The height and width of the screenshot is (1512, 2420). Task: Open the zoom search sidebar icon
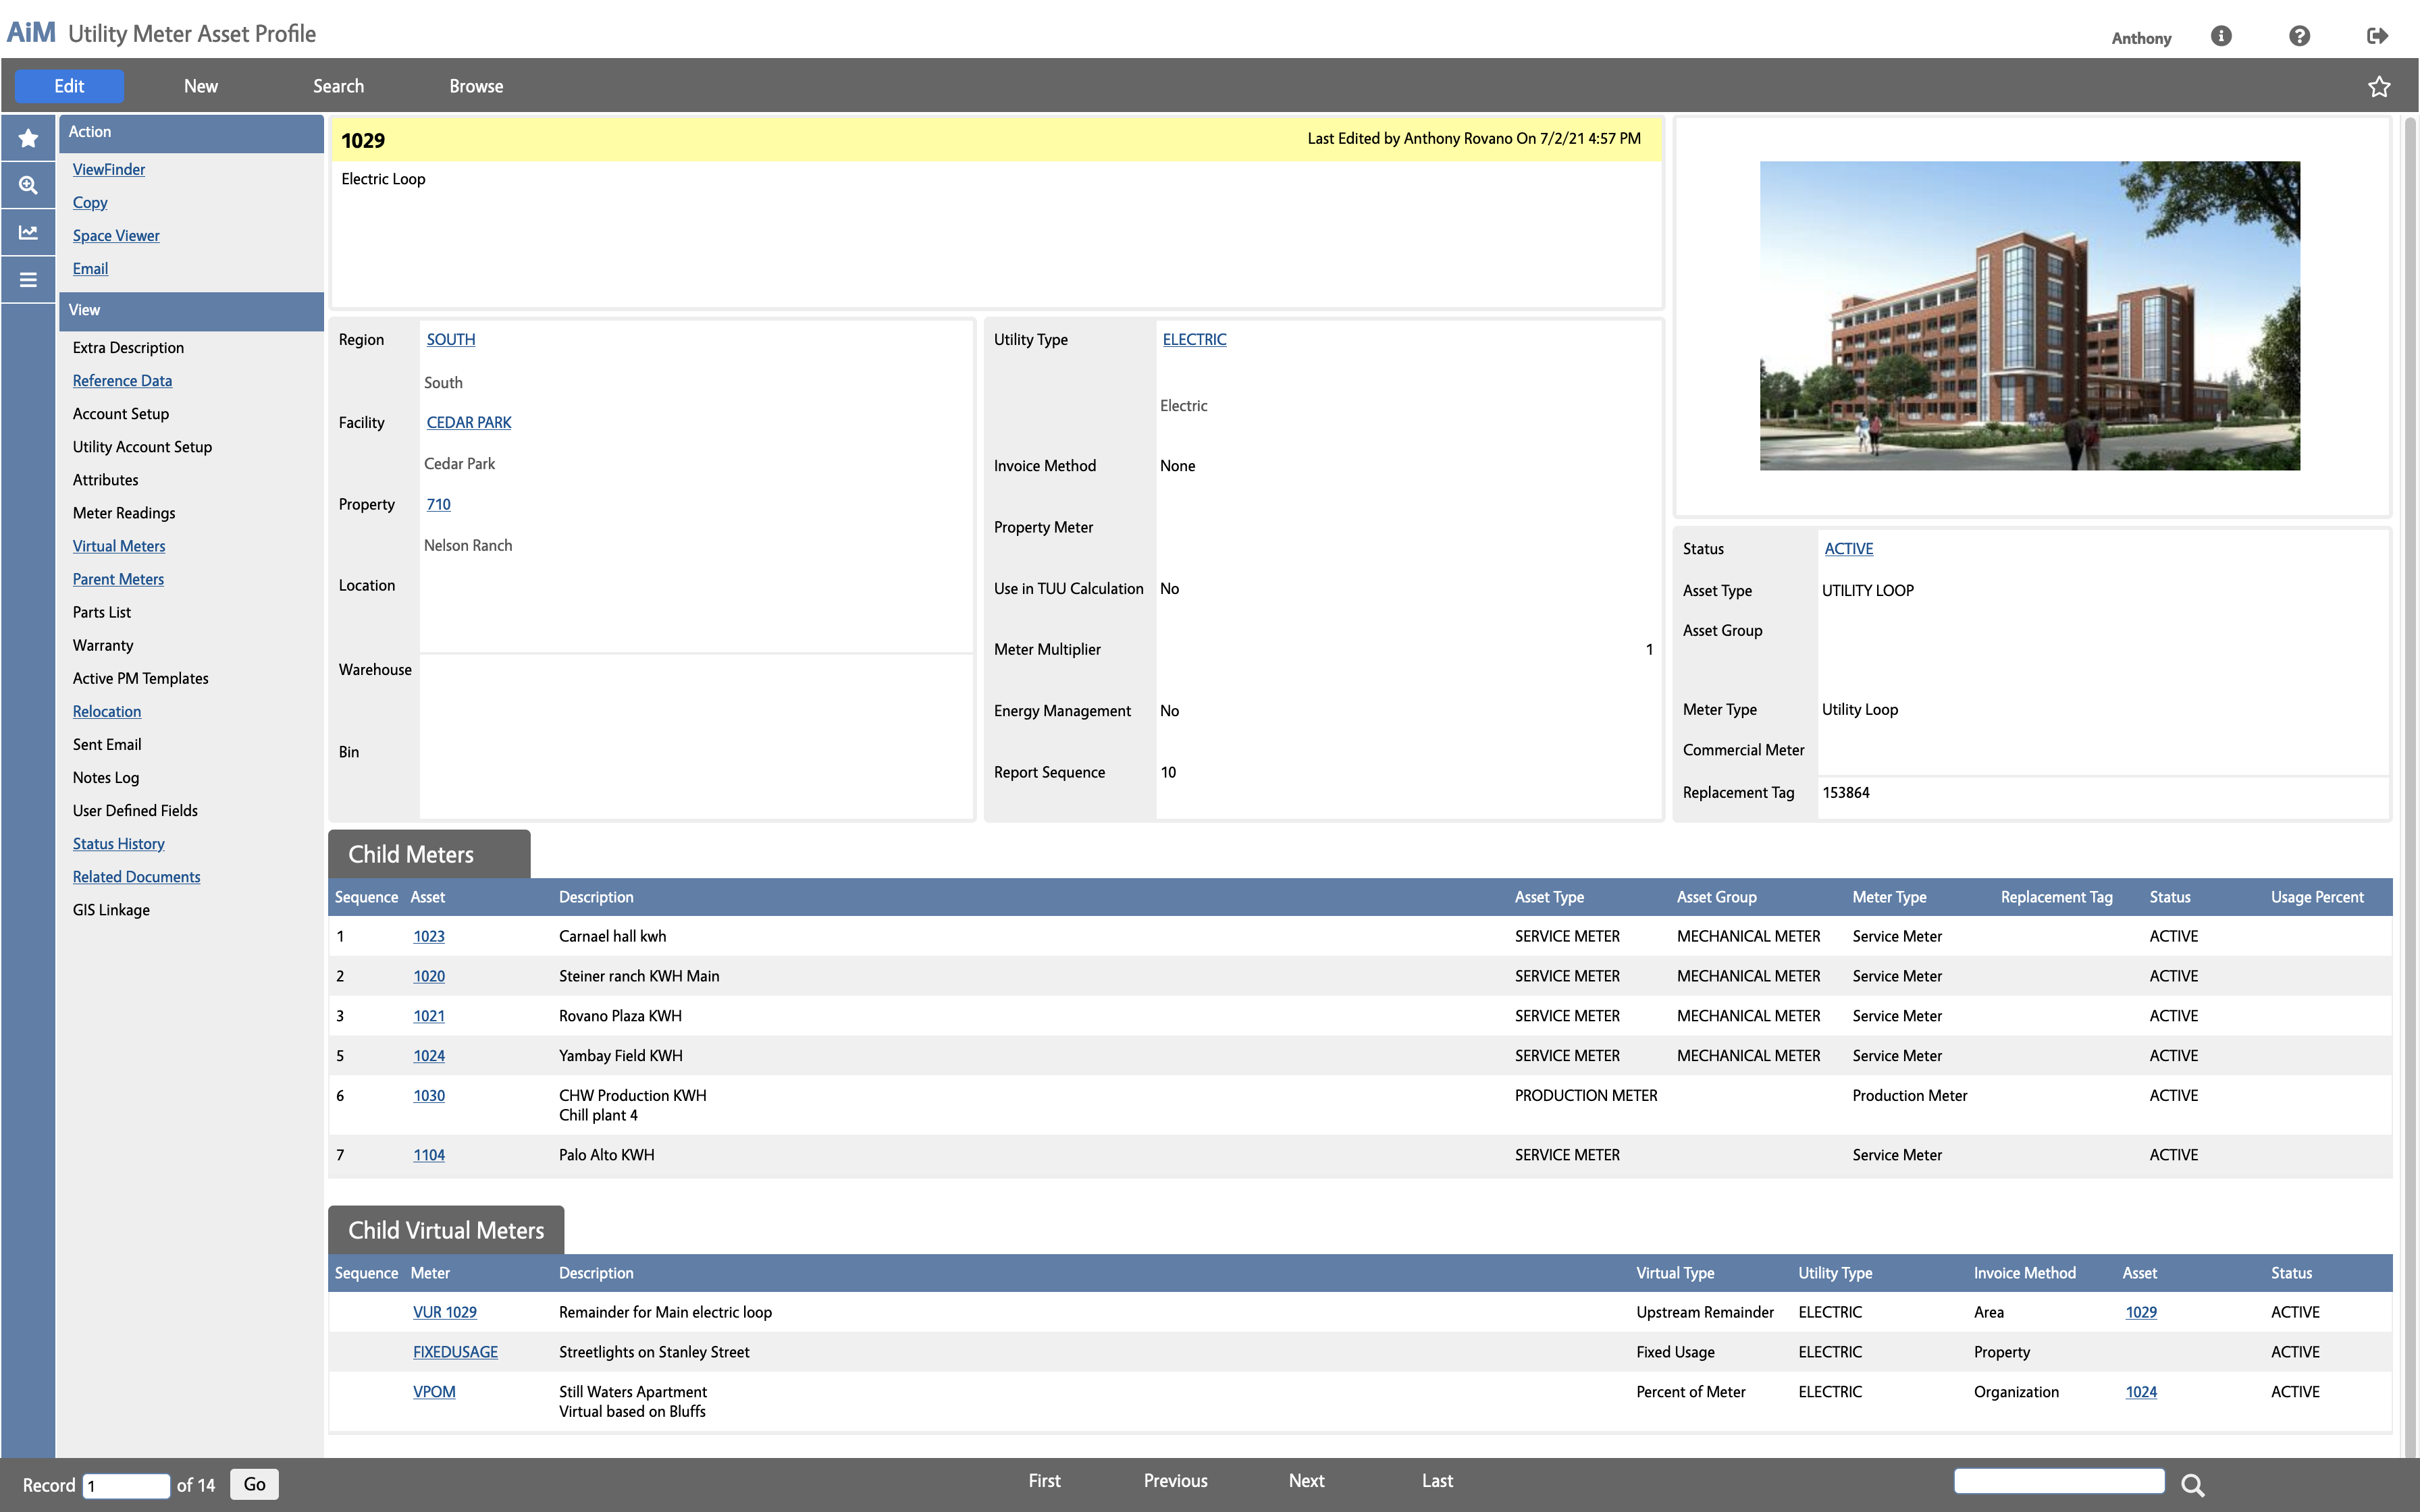28,185
